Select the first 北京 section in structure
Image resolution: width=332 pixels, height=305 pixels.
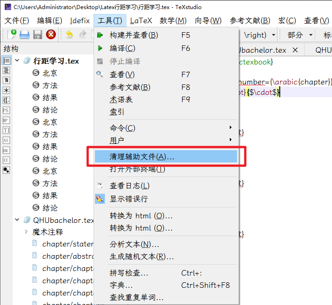point(50,73)
